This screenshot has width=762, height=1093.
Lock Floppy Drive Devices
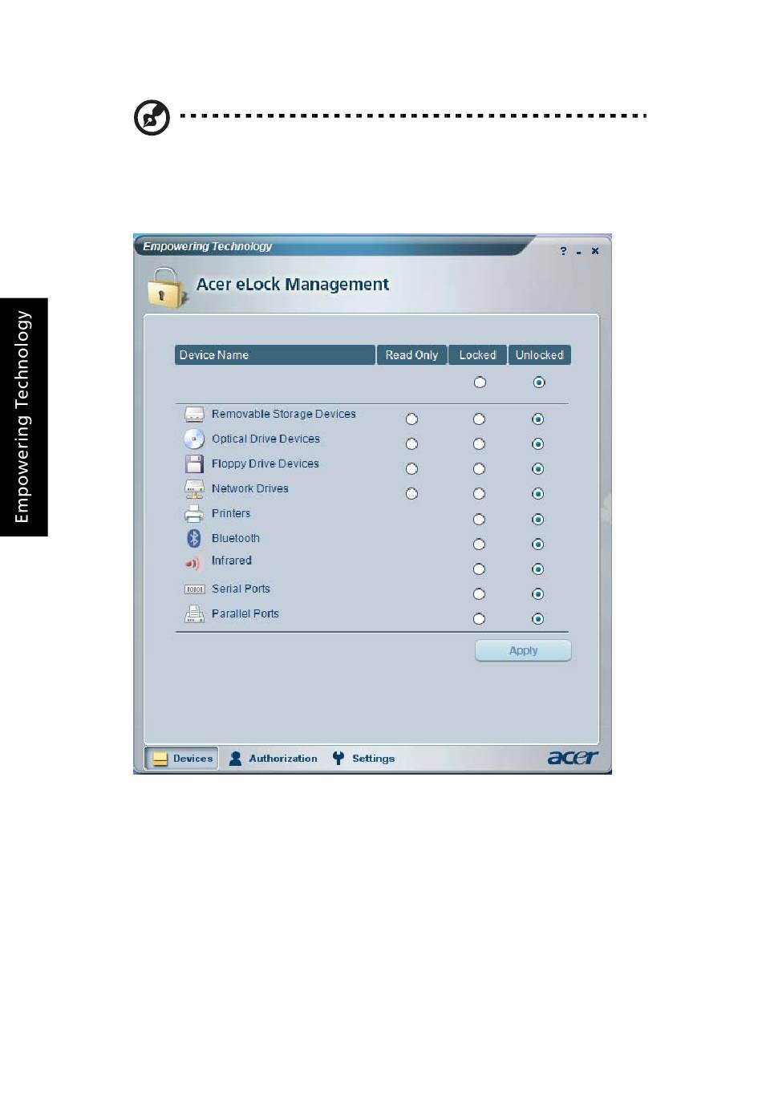[479, 469]
